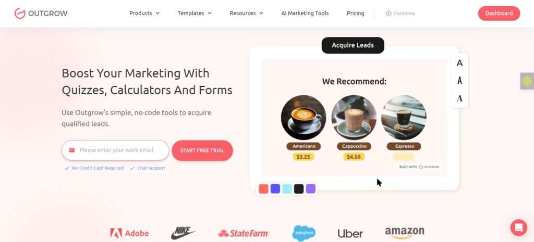Click the Salesforce cloud logo
This screenshot has height=242, width=534.
pyautogui.click(x=304, y=233)
